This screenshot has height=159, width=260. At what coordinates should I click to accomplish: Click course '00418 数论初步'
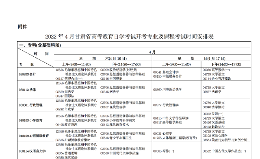click(214, 127)
